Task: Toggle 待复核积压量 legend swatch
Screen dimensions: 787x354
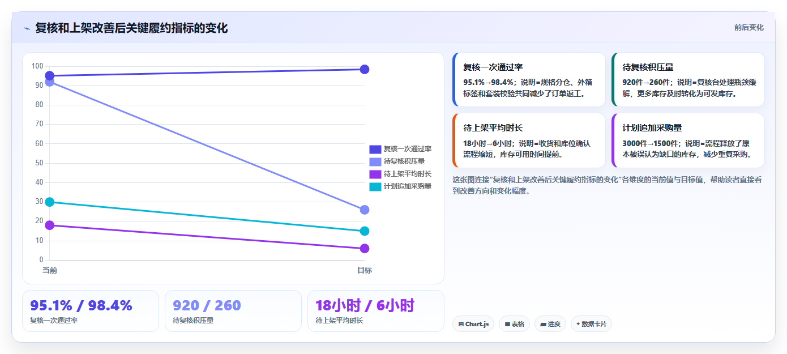Action: pyautogui.click(x=375, y=161)
